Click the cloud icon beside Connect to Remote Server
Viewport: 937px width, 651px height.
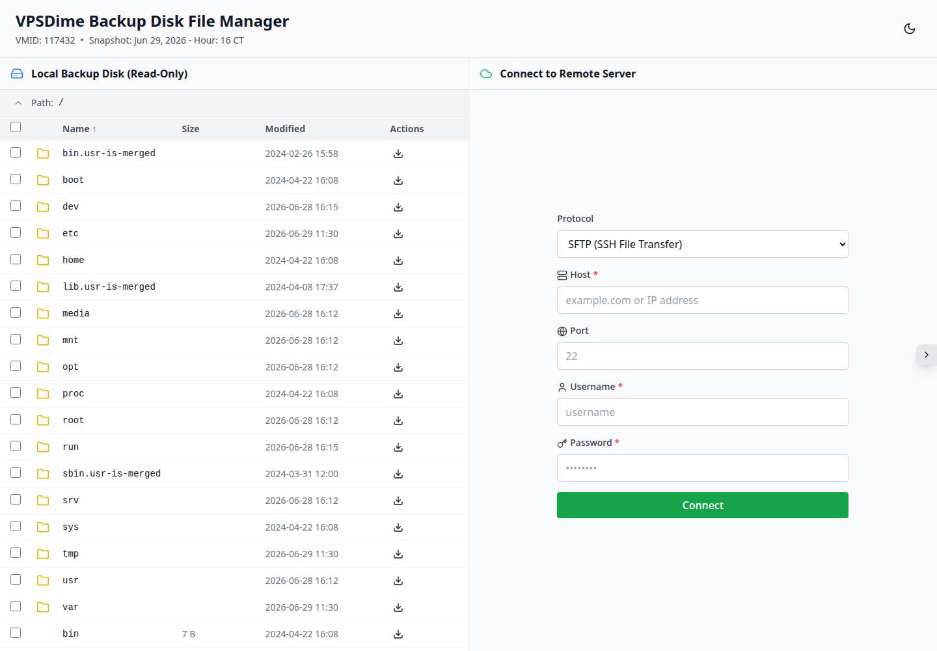(x=486, y=74)
